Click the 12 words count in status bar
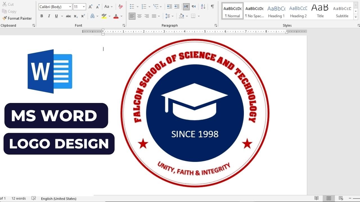Viewport: 360px width, 202px height. click(19, 198)
